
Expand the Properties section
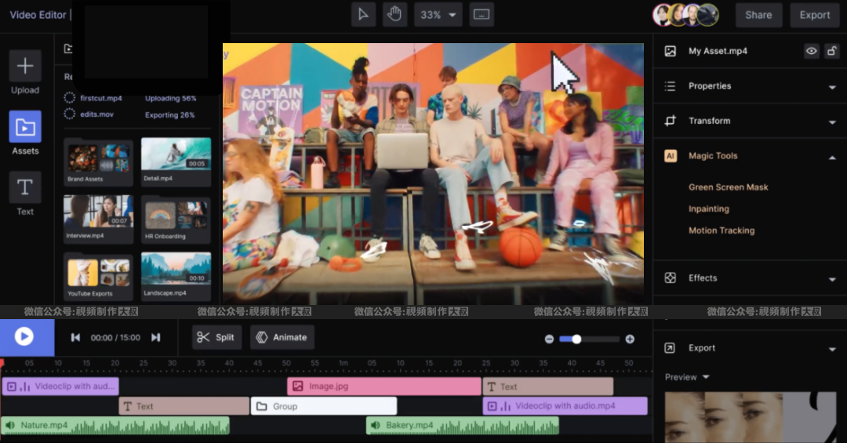832,87
